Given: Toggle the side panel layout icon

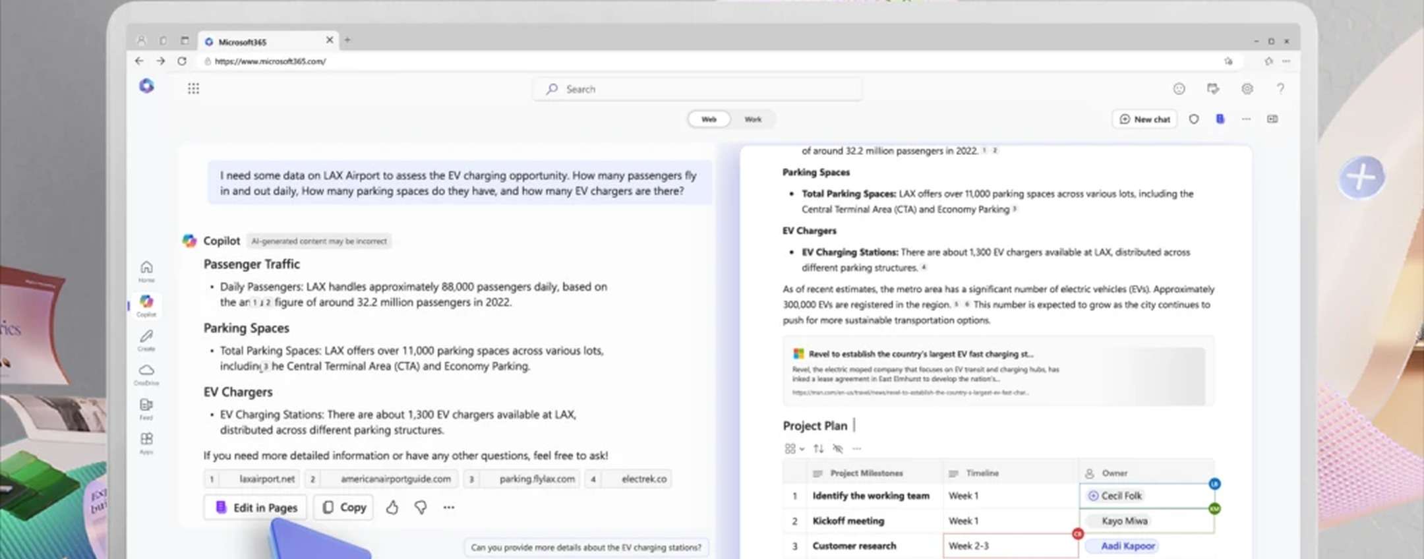Looking at the screenshot, I should point(1272,119).
